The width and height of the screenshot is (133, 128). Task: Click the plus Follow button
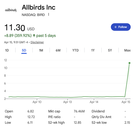coord(120,27)
